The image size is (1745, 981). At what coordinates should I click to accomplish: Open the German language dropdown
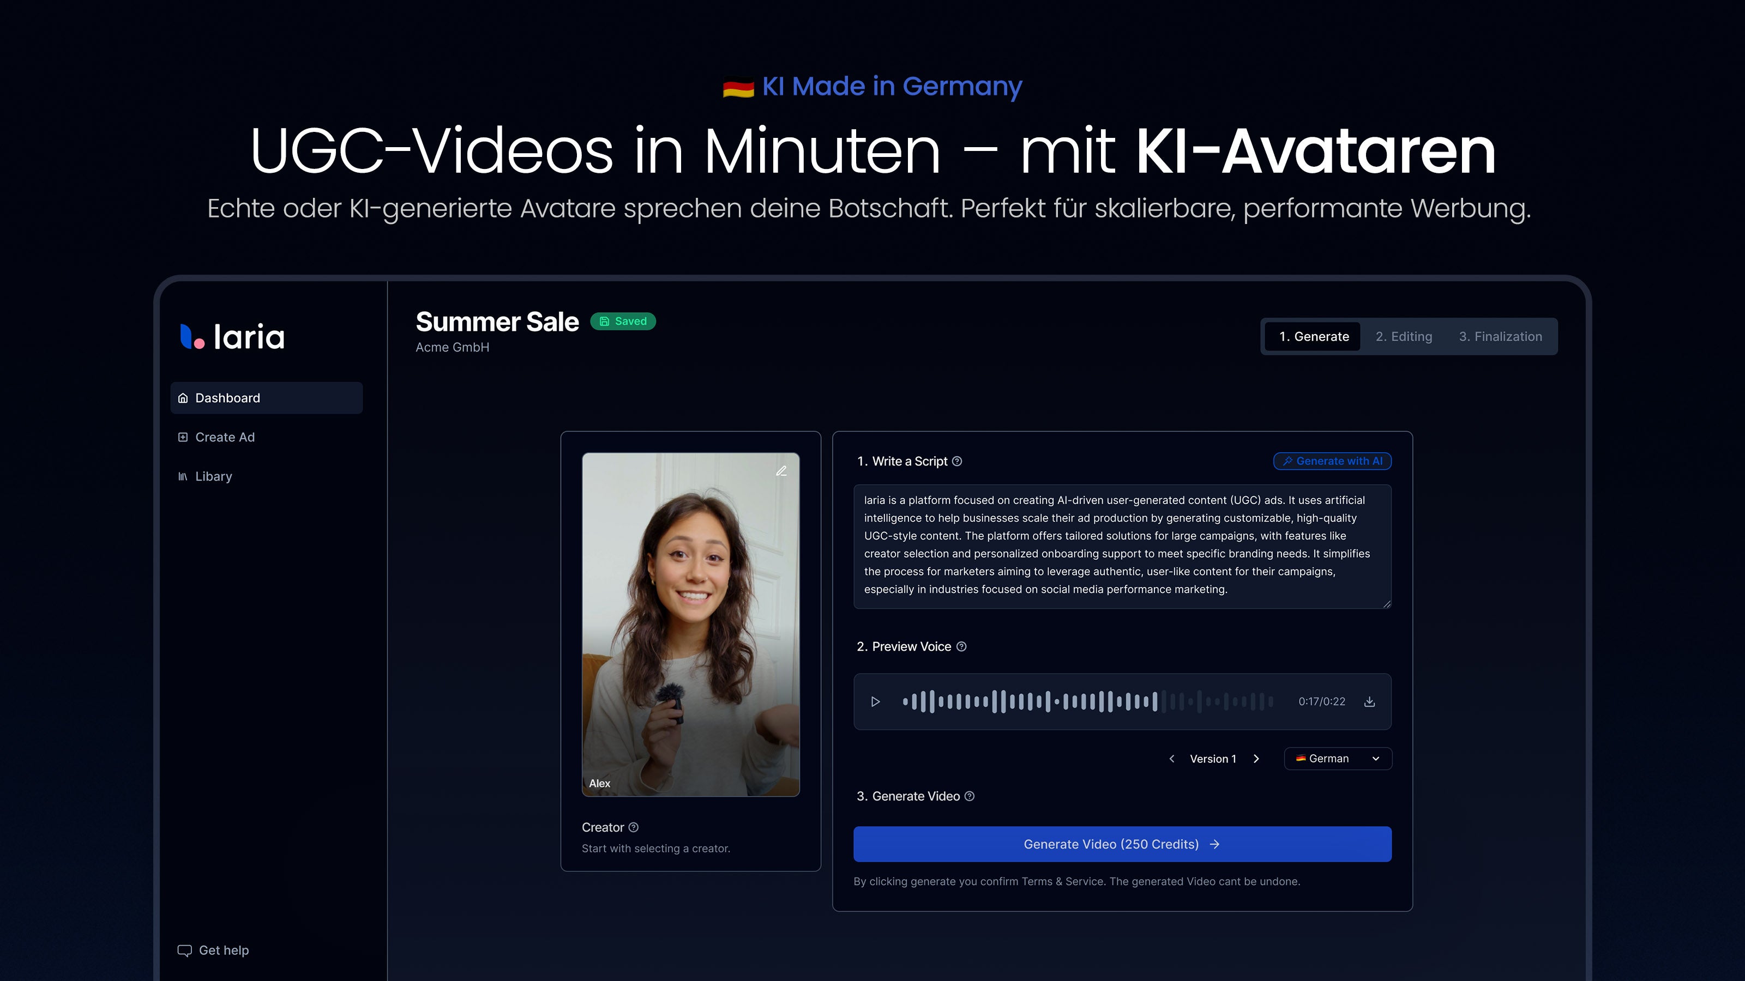1337,758
